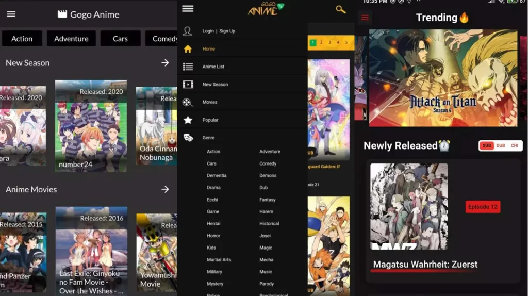The height and width of the screenshot is (296, 528).
Task: Go to page 4 in pagination
Action: [x=338, y=42]
